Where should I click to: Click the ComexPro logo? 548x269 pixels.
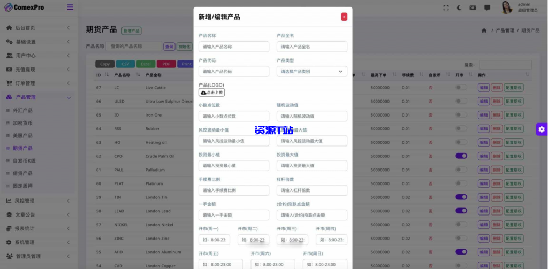(24, 7)
